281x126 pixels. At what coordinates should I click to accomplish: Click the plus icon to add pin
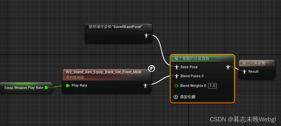pyautogui.click(x=176, y=97)
